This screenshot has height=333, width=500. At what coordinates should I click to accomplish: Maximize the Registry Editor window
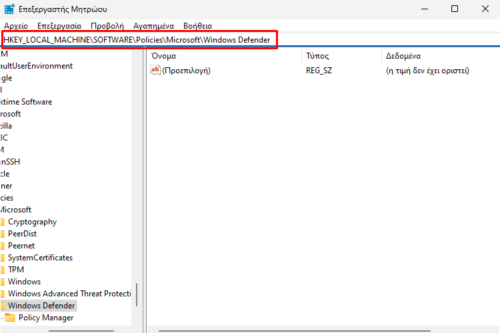[x=455, y=9]
